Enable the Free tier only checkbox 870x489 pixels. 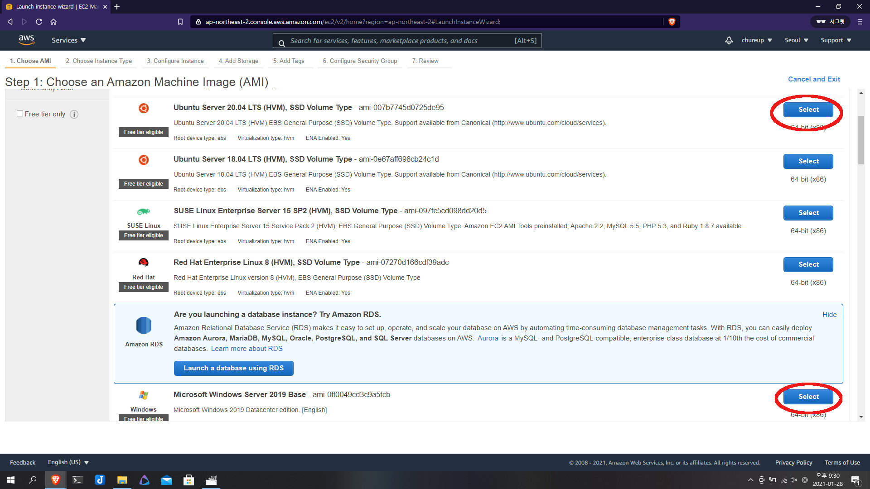(x=20, y=113)
